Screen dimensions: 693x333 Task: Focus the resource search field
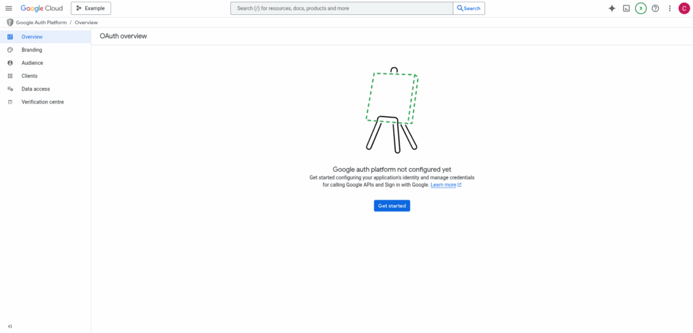[342, 8]
